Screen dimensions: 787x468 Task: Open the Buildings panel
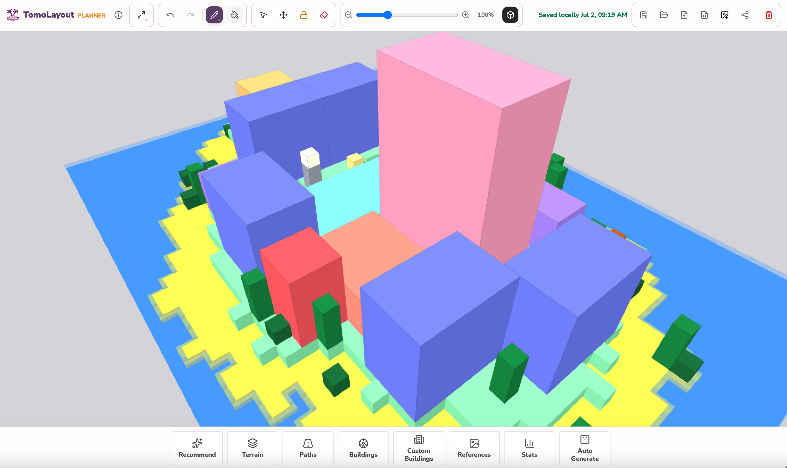pyautogui.click(x=363, y=448)
